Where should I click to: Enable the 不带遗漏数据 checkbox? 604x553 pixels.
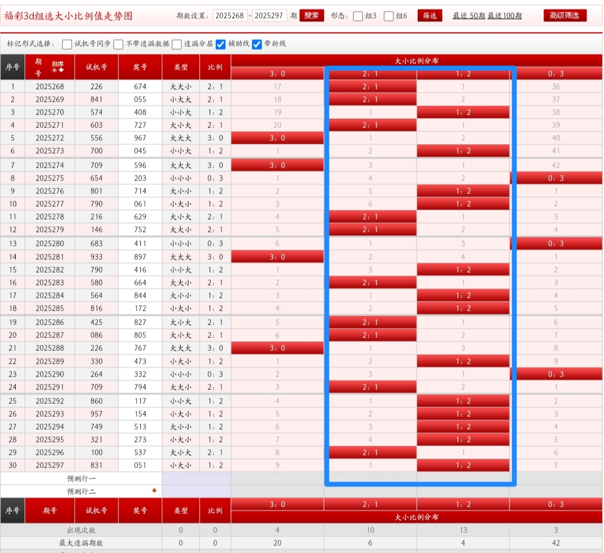pyautogui.click(x=119, y=44)
